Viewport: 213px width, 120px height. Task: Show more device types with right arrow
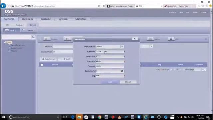click(x=206, y=39)
